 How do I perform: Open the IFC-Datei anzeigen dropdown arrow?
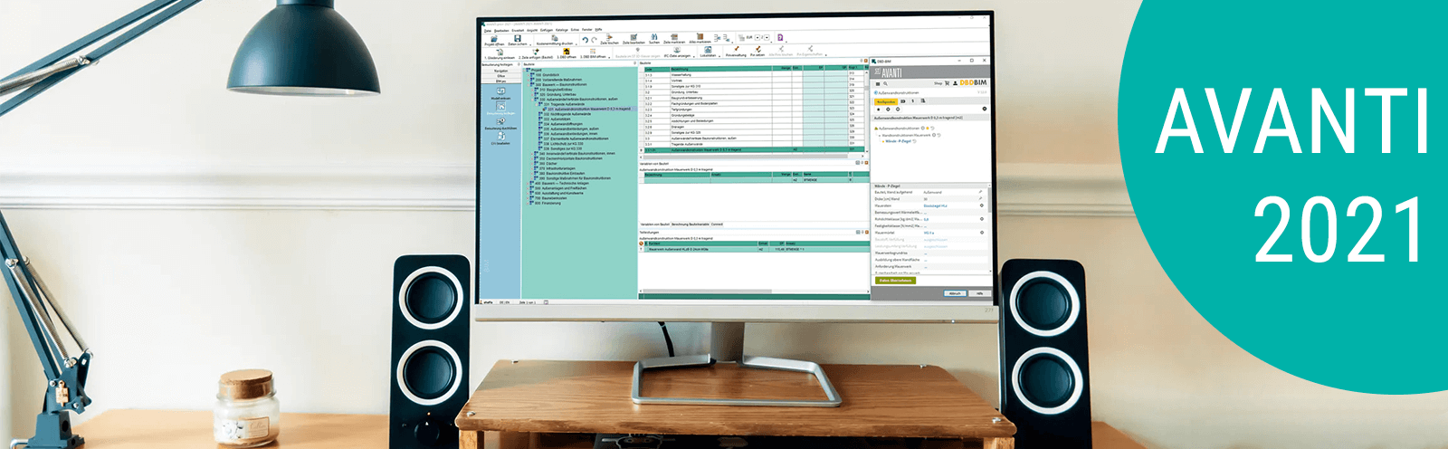click(694, 56)
